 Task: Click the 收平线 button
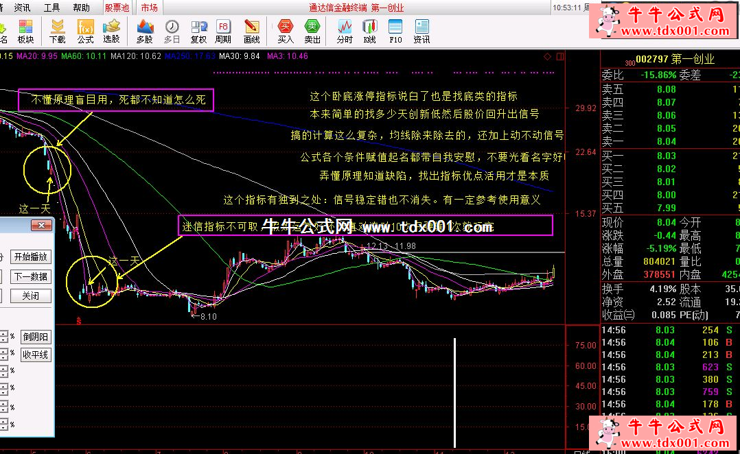click(36, 355)
